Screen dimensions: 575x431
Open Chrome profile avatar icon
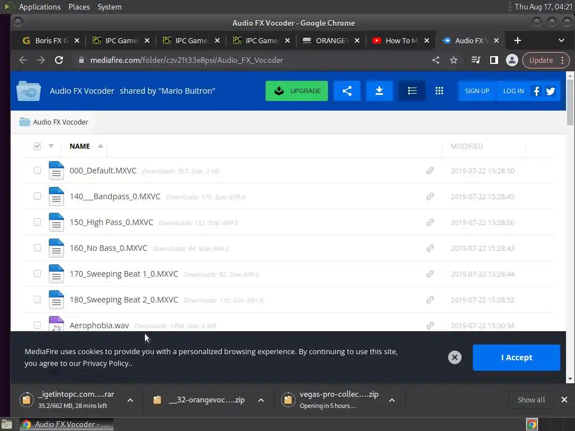tap(512, 60)
